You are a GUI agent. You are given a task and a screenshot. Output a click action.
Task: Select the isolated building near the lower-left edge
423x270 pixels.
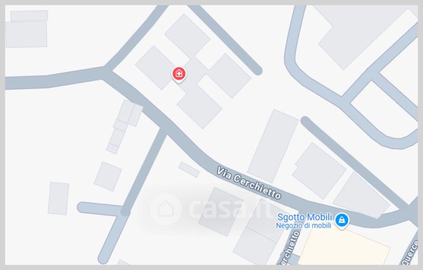coord(59,198)
